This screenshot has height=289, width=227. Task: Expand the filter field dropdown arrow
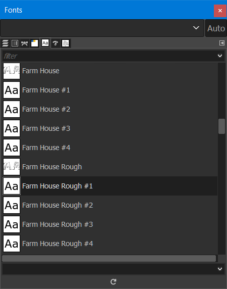220,56
